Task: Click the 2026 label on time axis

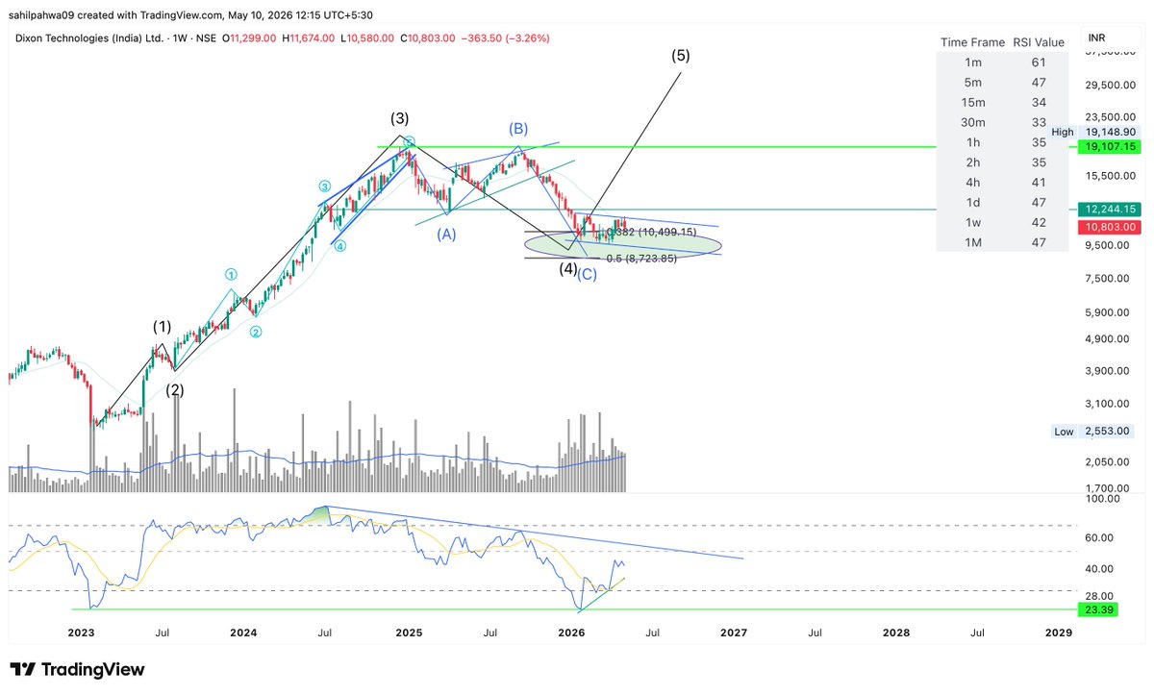Action: coord(571,633)
